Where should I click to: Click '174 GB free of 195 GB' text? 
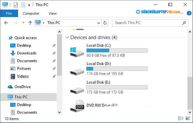[105, 74]
